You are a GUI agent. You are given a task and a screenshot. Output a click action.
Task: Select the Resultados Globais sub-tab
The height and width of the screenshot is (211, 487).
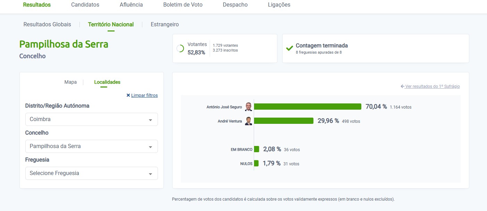point(47,25)
